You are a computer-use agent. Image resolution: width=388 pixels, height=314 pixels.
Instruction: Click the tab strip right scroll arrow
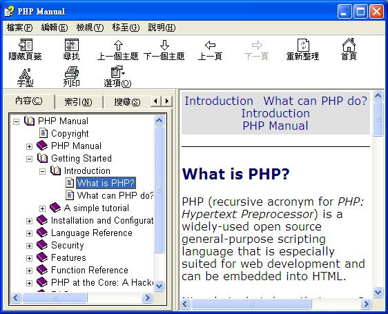[167, 101]
